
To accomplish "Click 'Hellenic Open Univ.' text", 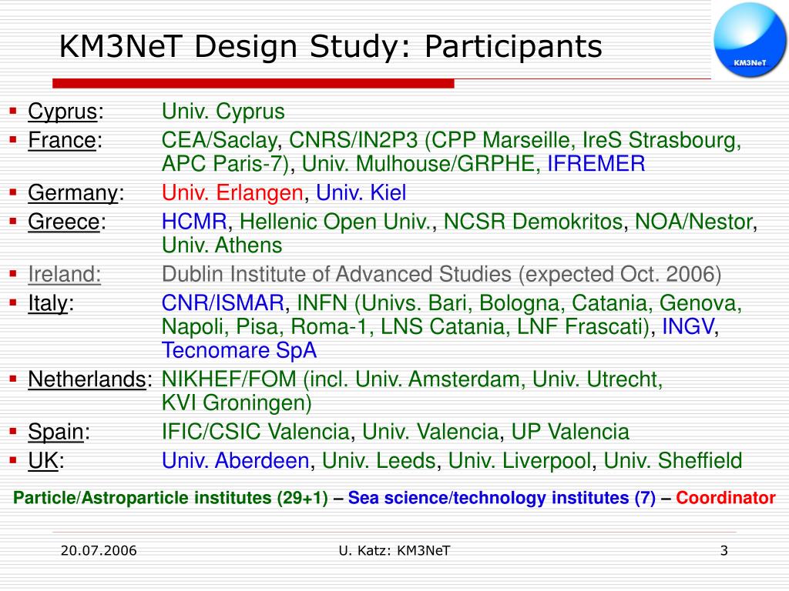I will pyautogui.click(x=335, y=222).
